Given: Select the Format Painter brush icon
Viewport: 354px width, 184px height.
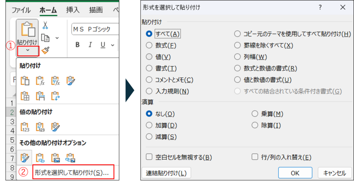Looking at the screenshot, I should (45, 50).
